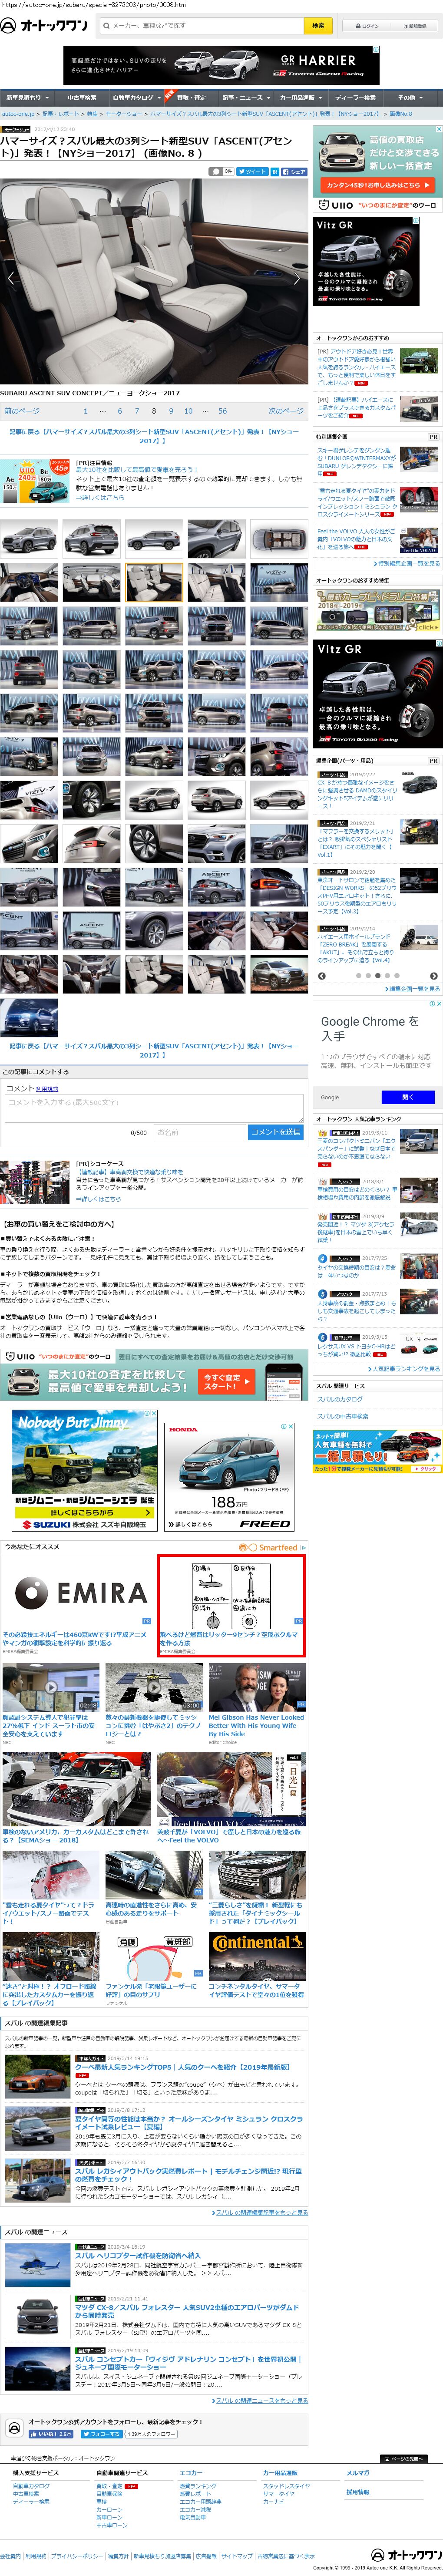443x2576 pixels.
Task: Click the yellow 検索 search button
Action: pos(317,26)
